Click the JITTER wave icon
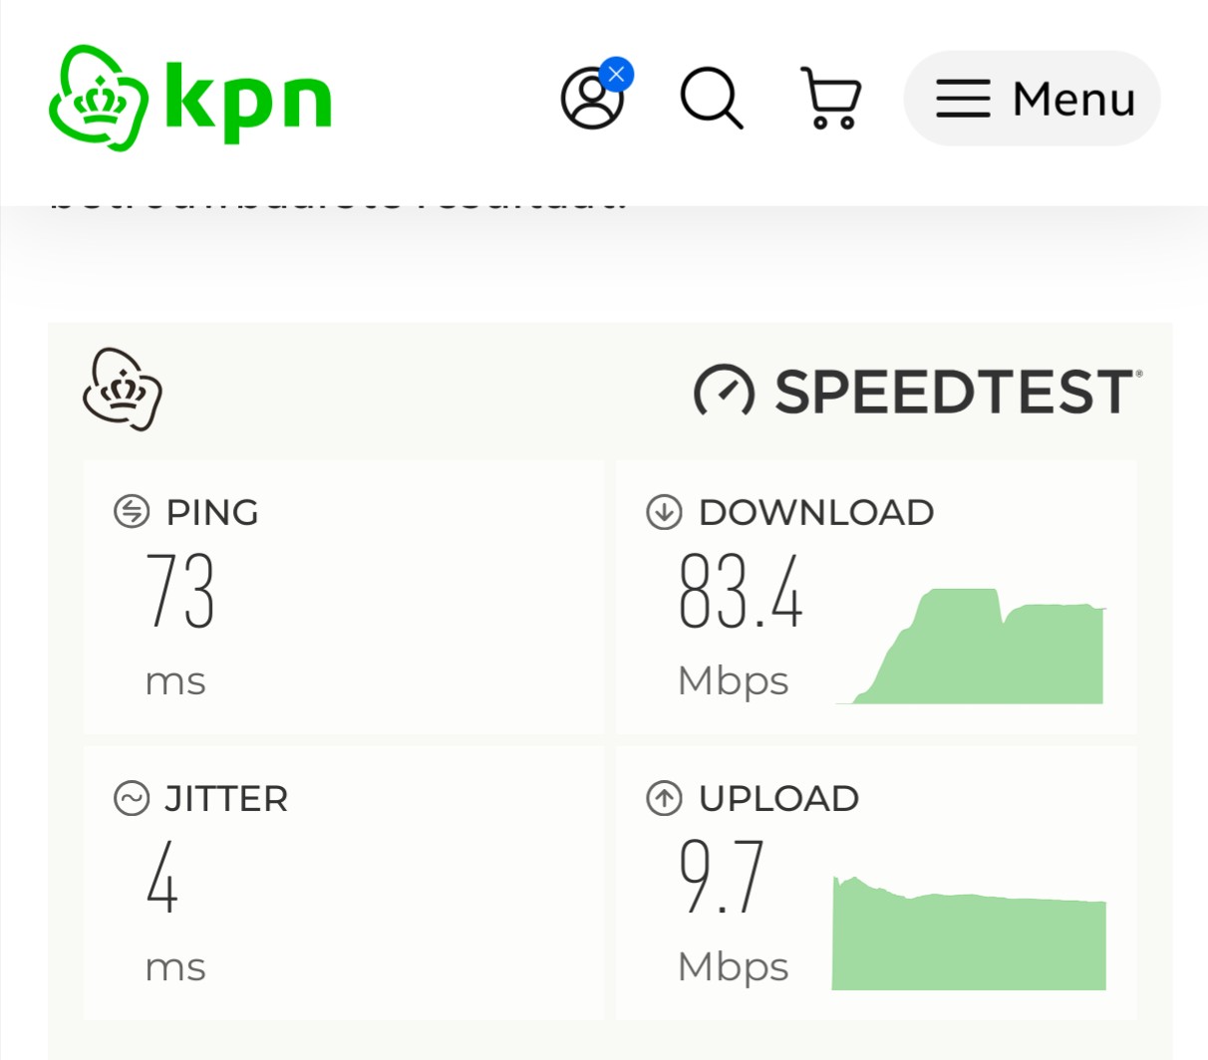Image resolution: width=1208 pixels, height=1060 pixels. click(x=132, y=798)
